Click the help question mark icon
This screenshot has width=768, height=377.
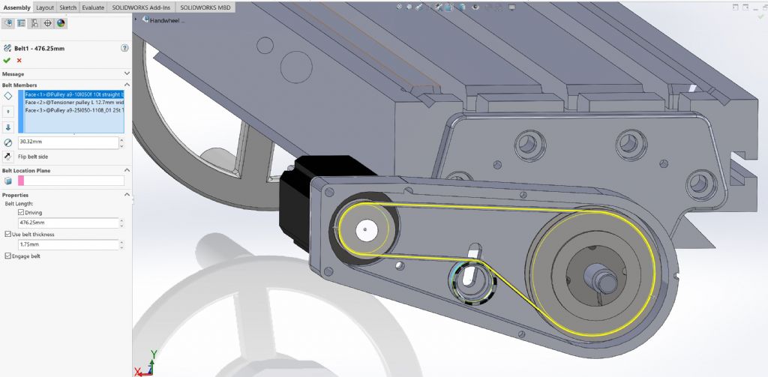coord(124,48)
